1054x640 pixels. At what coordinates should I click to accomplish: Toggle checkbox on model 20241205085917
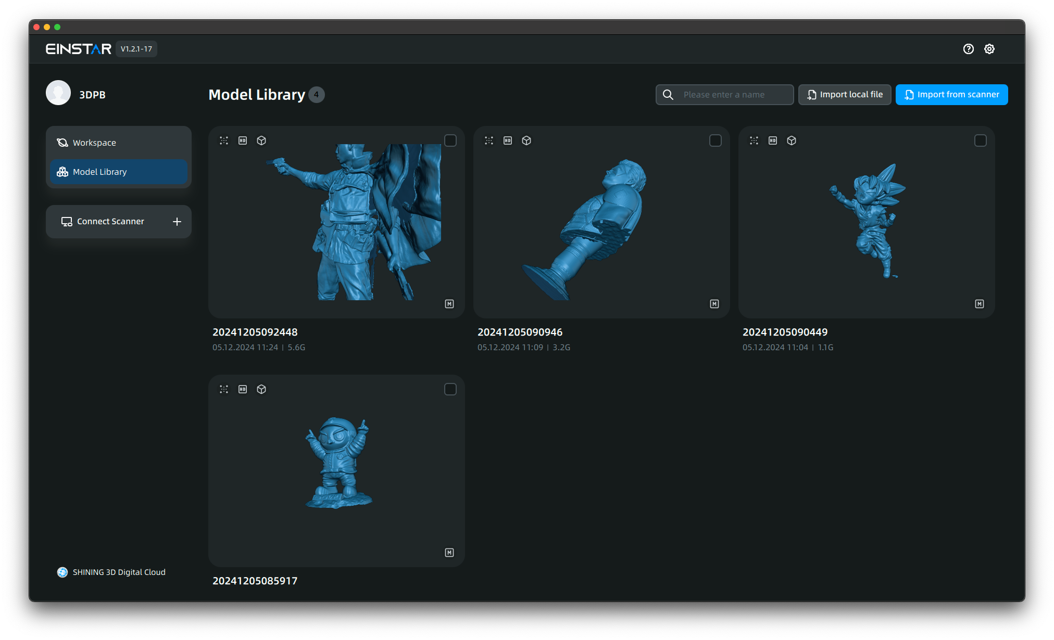click(450, 389)
